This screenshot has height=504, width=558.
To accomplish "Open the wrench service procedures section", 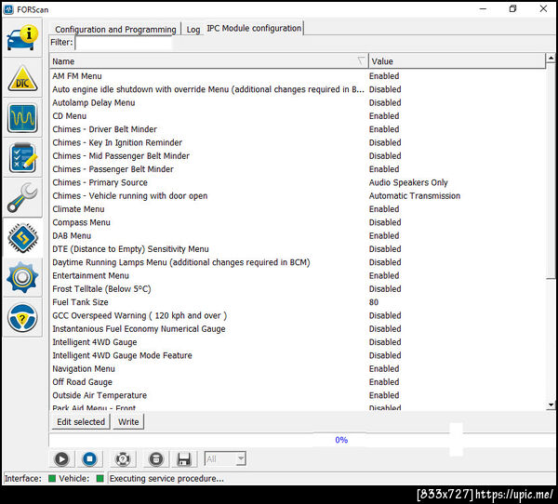I will click(x=22, y=198).
